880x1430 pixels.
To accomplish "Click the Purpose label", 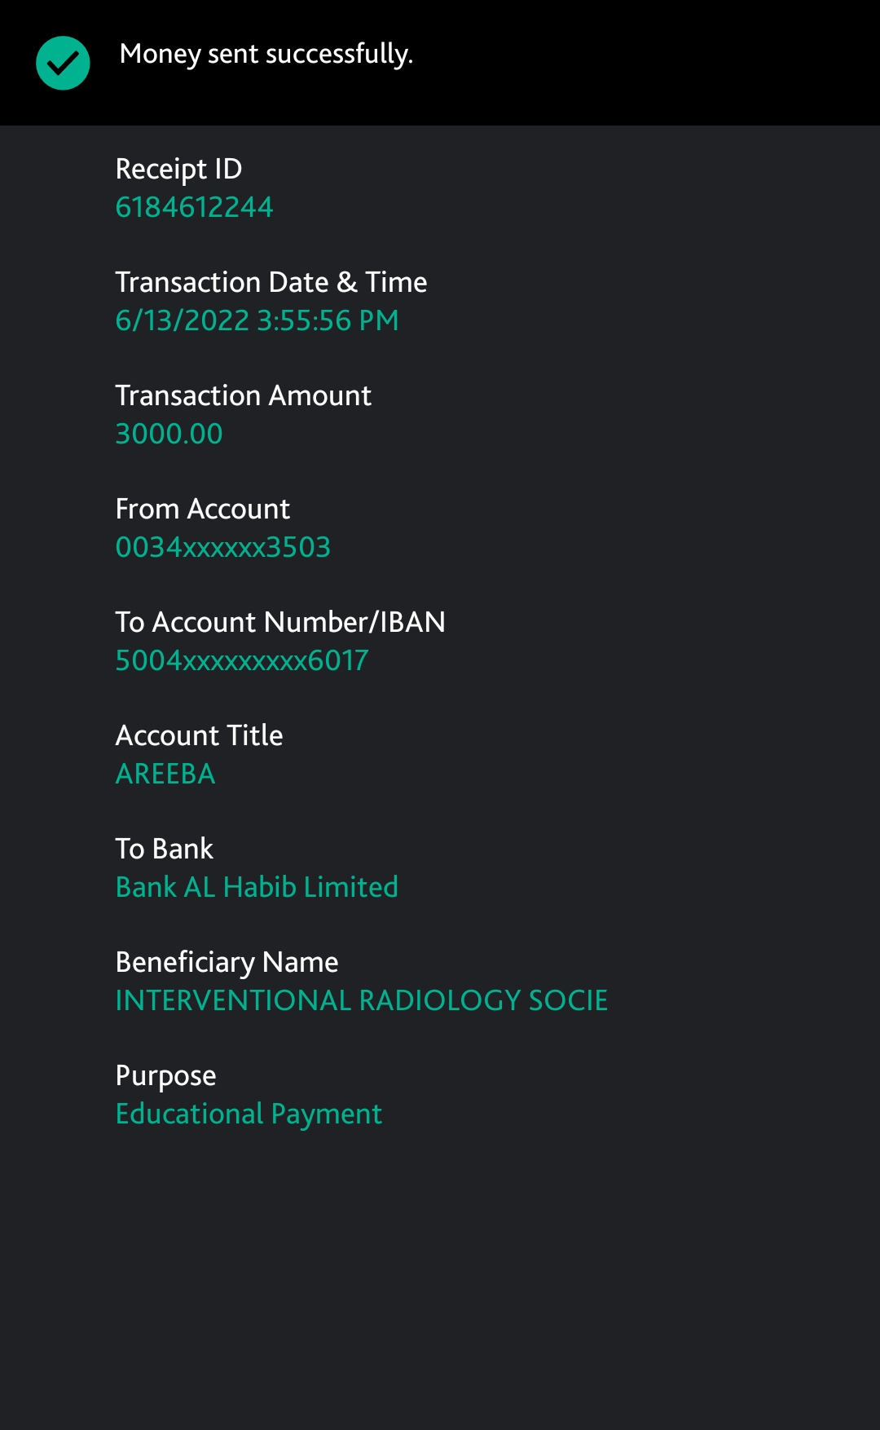I will tap(165, 1075).
